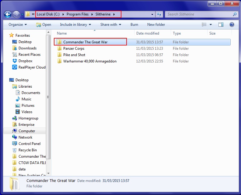
Task: Click the date 11/03/2015 06:57
Action: tap(149, 55)
